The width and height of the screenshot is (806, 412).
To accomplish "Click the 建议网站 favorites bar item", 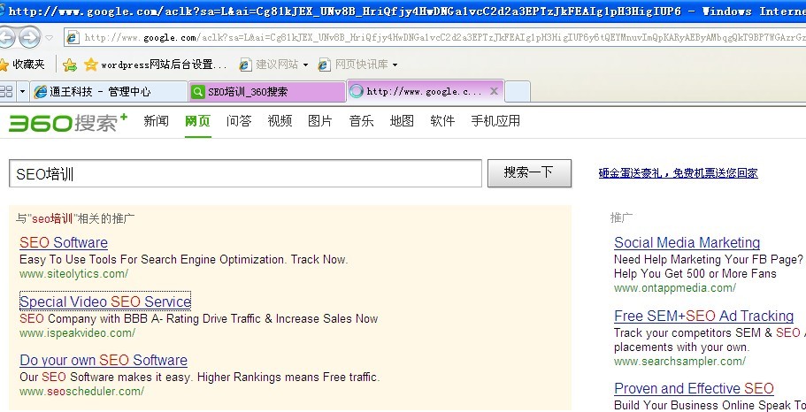I will (269, 65).
